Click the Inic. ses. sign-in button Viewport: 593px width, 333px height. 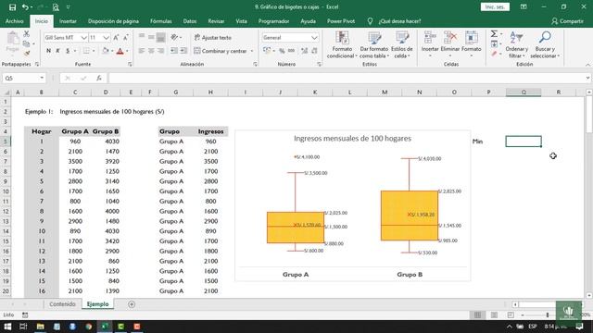point(495,7)
